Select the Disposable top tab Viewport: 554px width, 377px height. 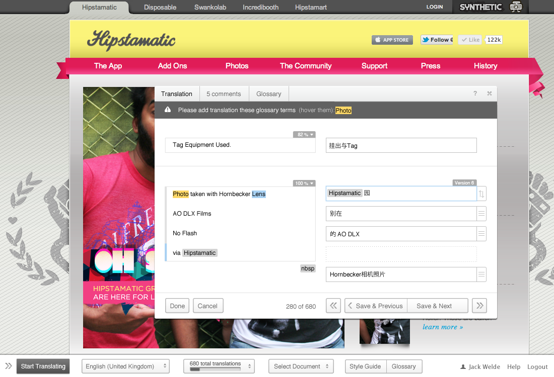click(160, 7)
